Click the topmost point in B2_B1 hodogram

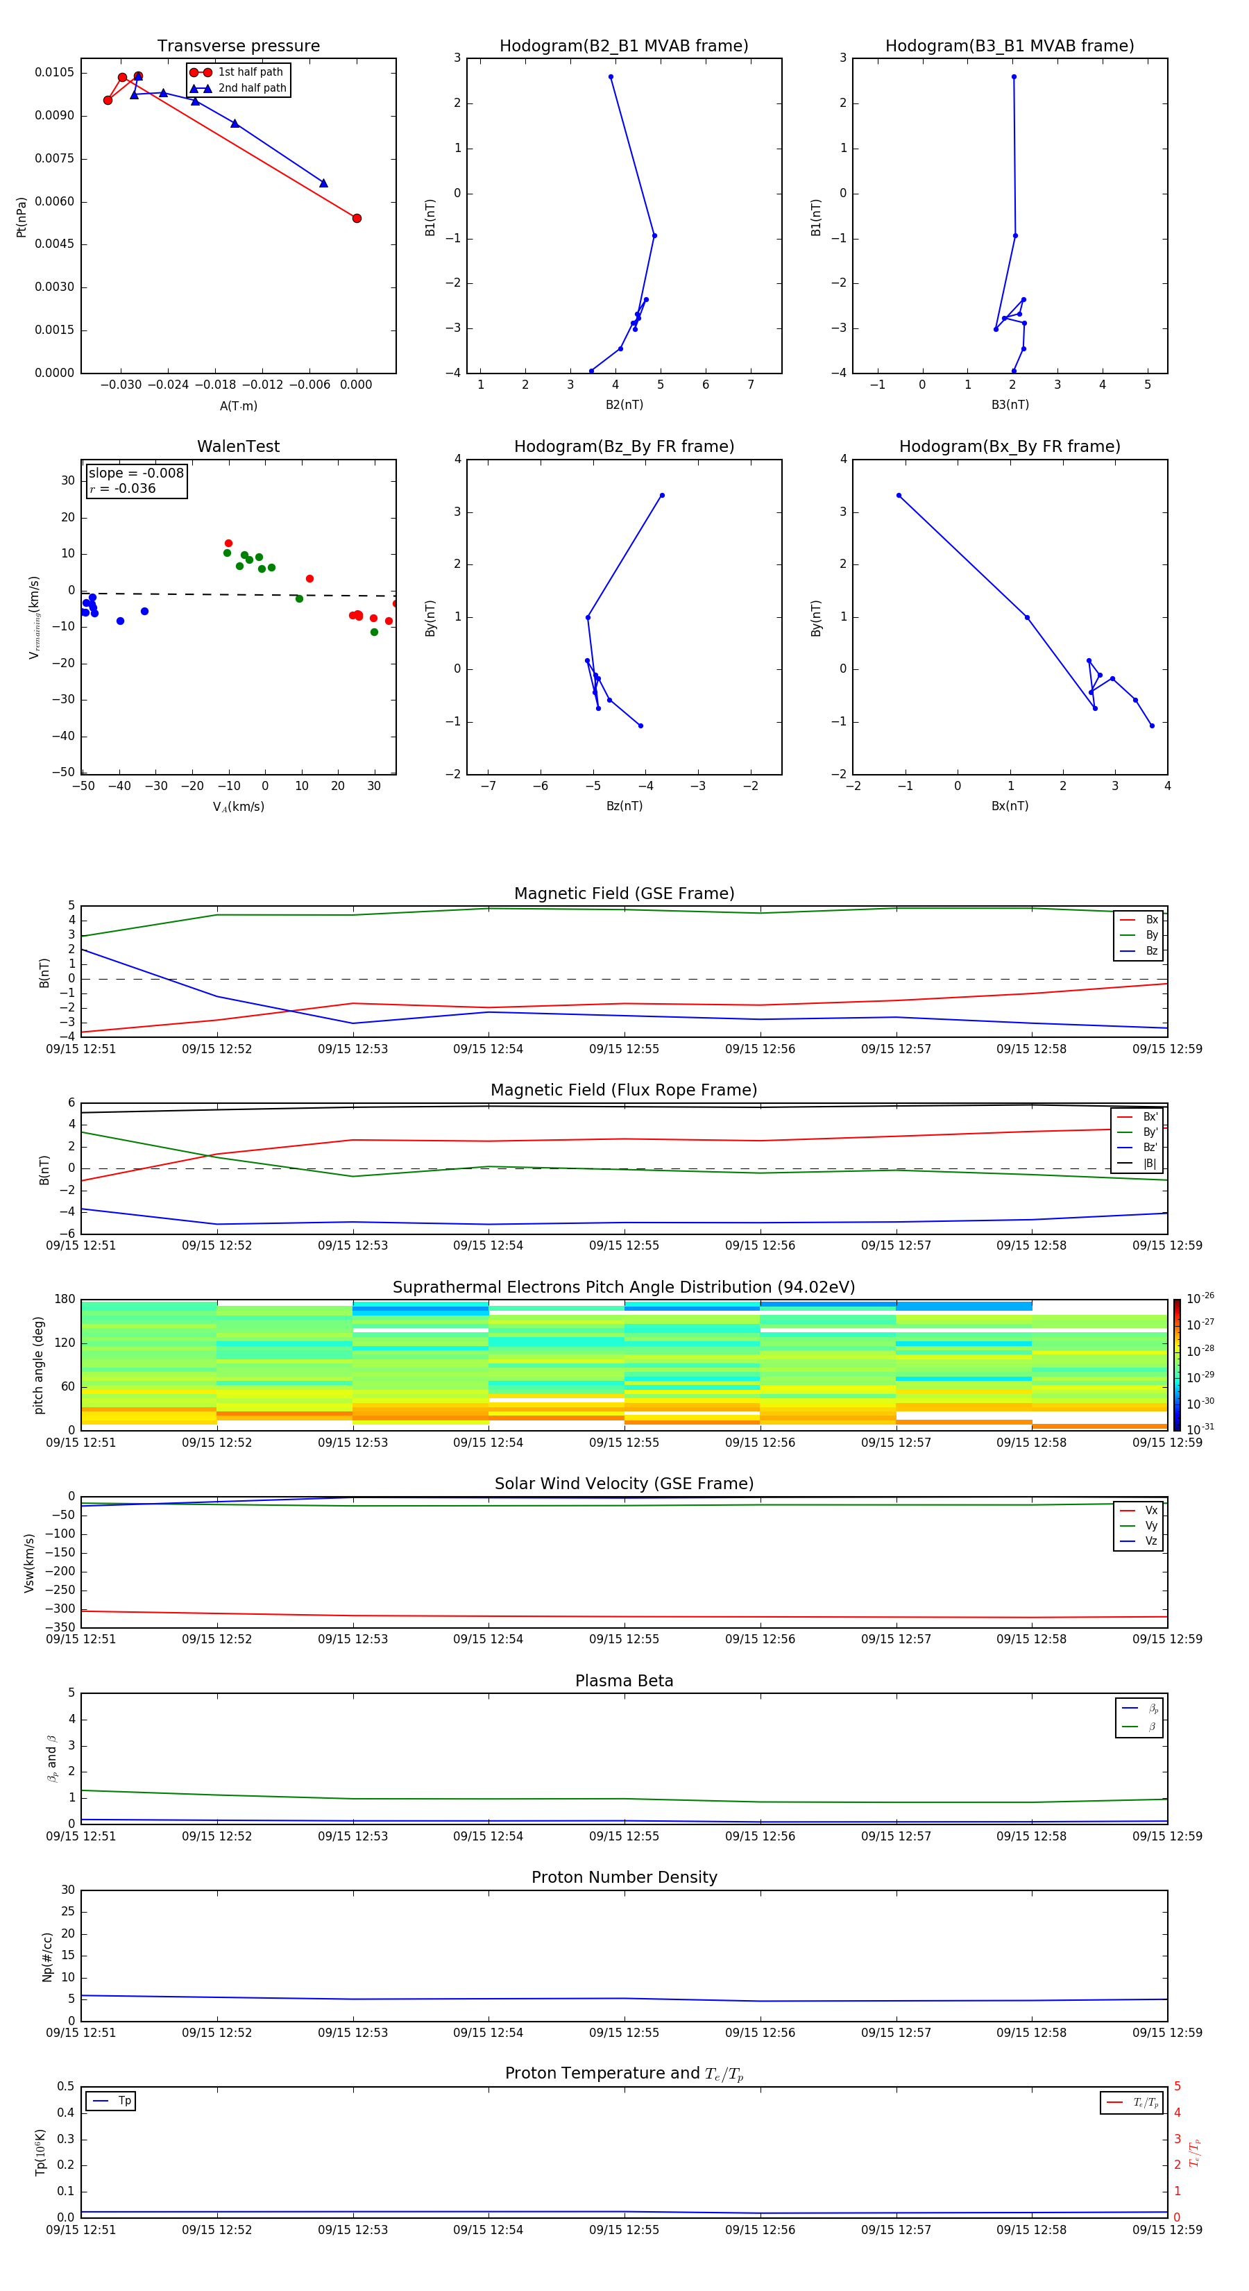[611, 76]
